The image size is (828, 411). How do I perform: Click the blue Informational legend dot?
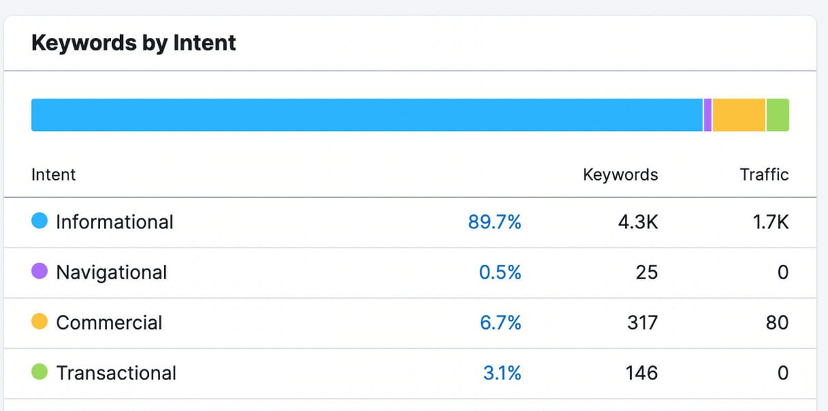(x=39, y=221)
